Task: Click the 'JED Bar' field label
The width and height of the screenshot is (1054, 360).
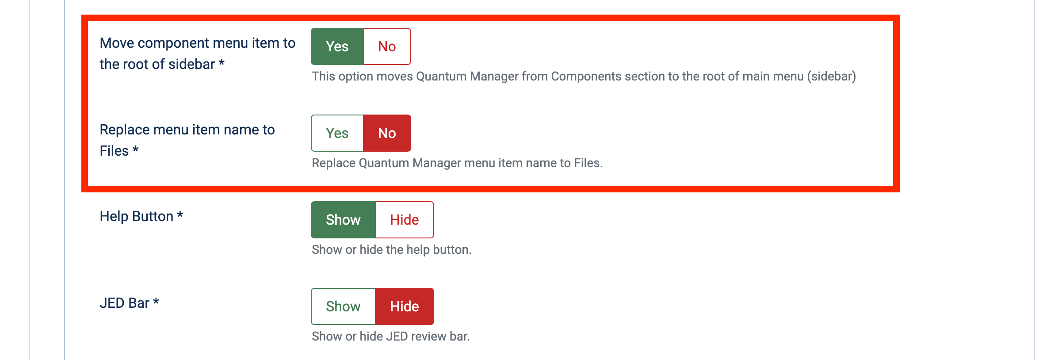Action: 129,303
